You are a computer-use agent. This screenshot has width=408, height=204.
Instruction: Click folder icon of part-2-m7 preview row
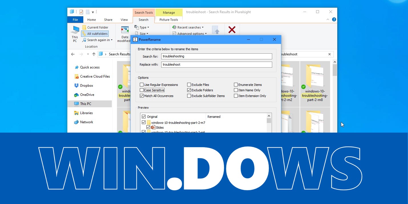point(149,123)
